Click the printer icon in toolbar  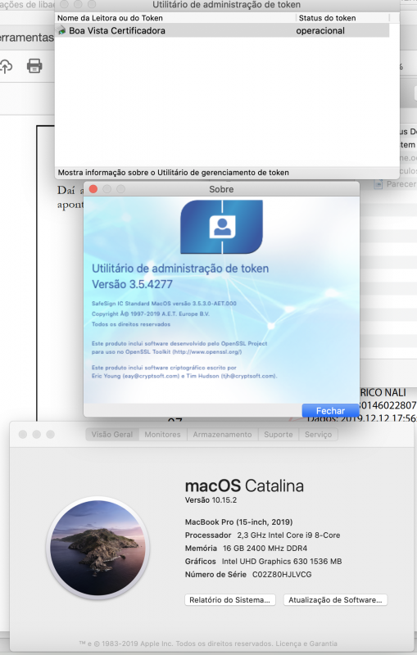tap(34, 65)
